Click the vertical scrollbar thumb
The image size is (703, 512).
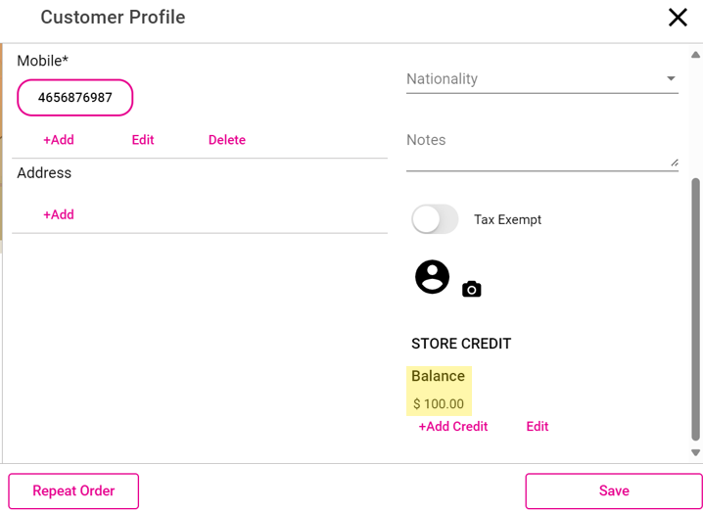click(696, 308)
